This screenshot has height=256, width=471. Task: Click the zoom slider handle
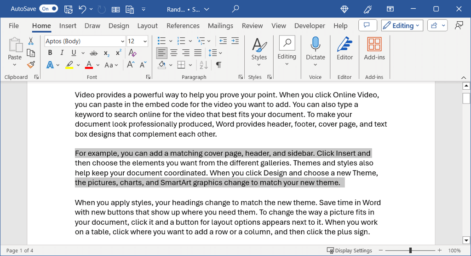(410, 250)
